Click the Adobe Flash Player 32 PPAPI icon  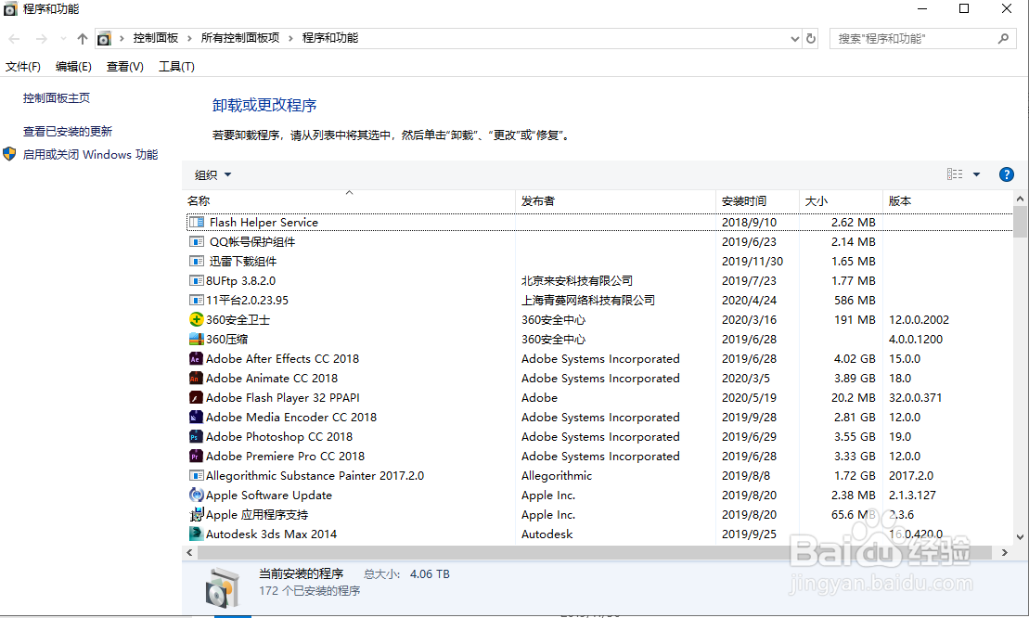[x=195, y=397]
